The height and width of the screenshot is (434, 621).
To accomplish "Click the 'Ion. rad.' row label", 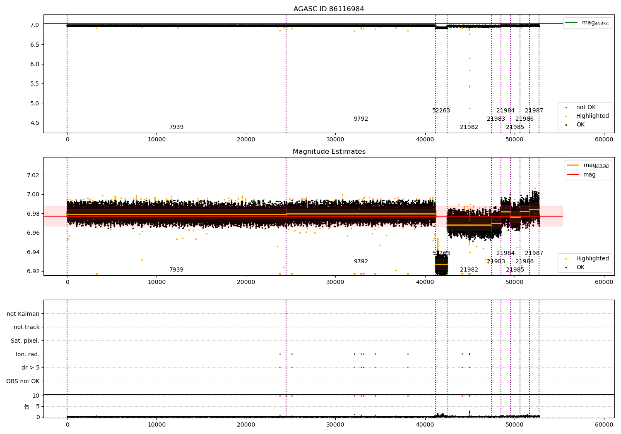I will pos(28,354).
